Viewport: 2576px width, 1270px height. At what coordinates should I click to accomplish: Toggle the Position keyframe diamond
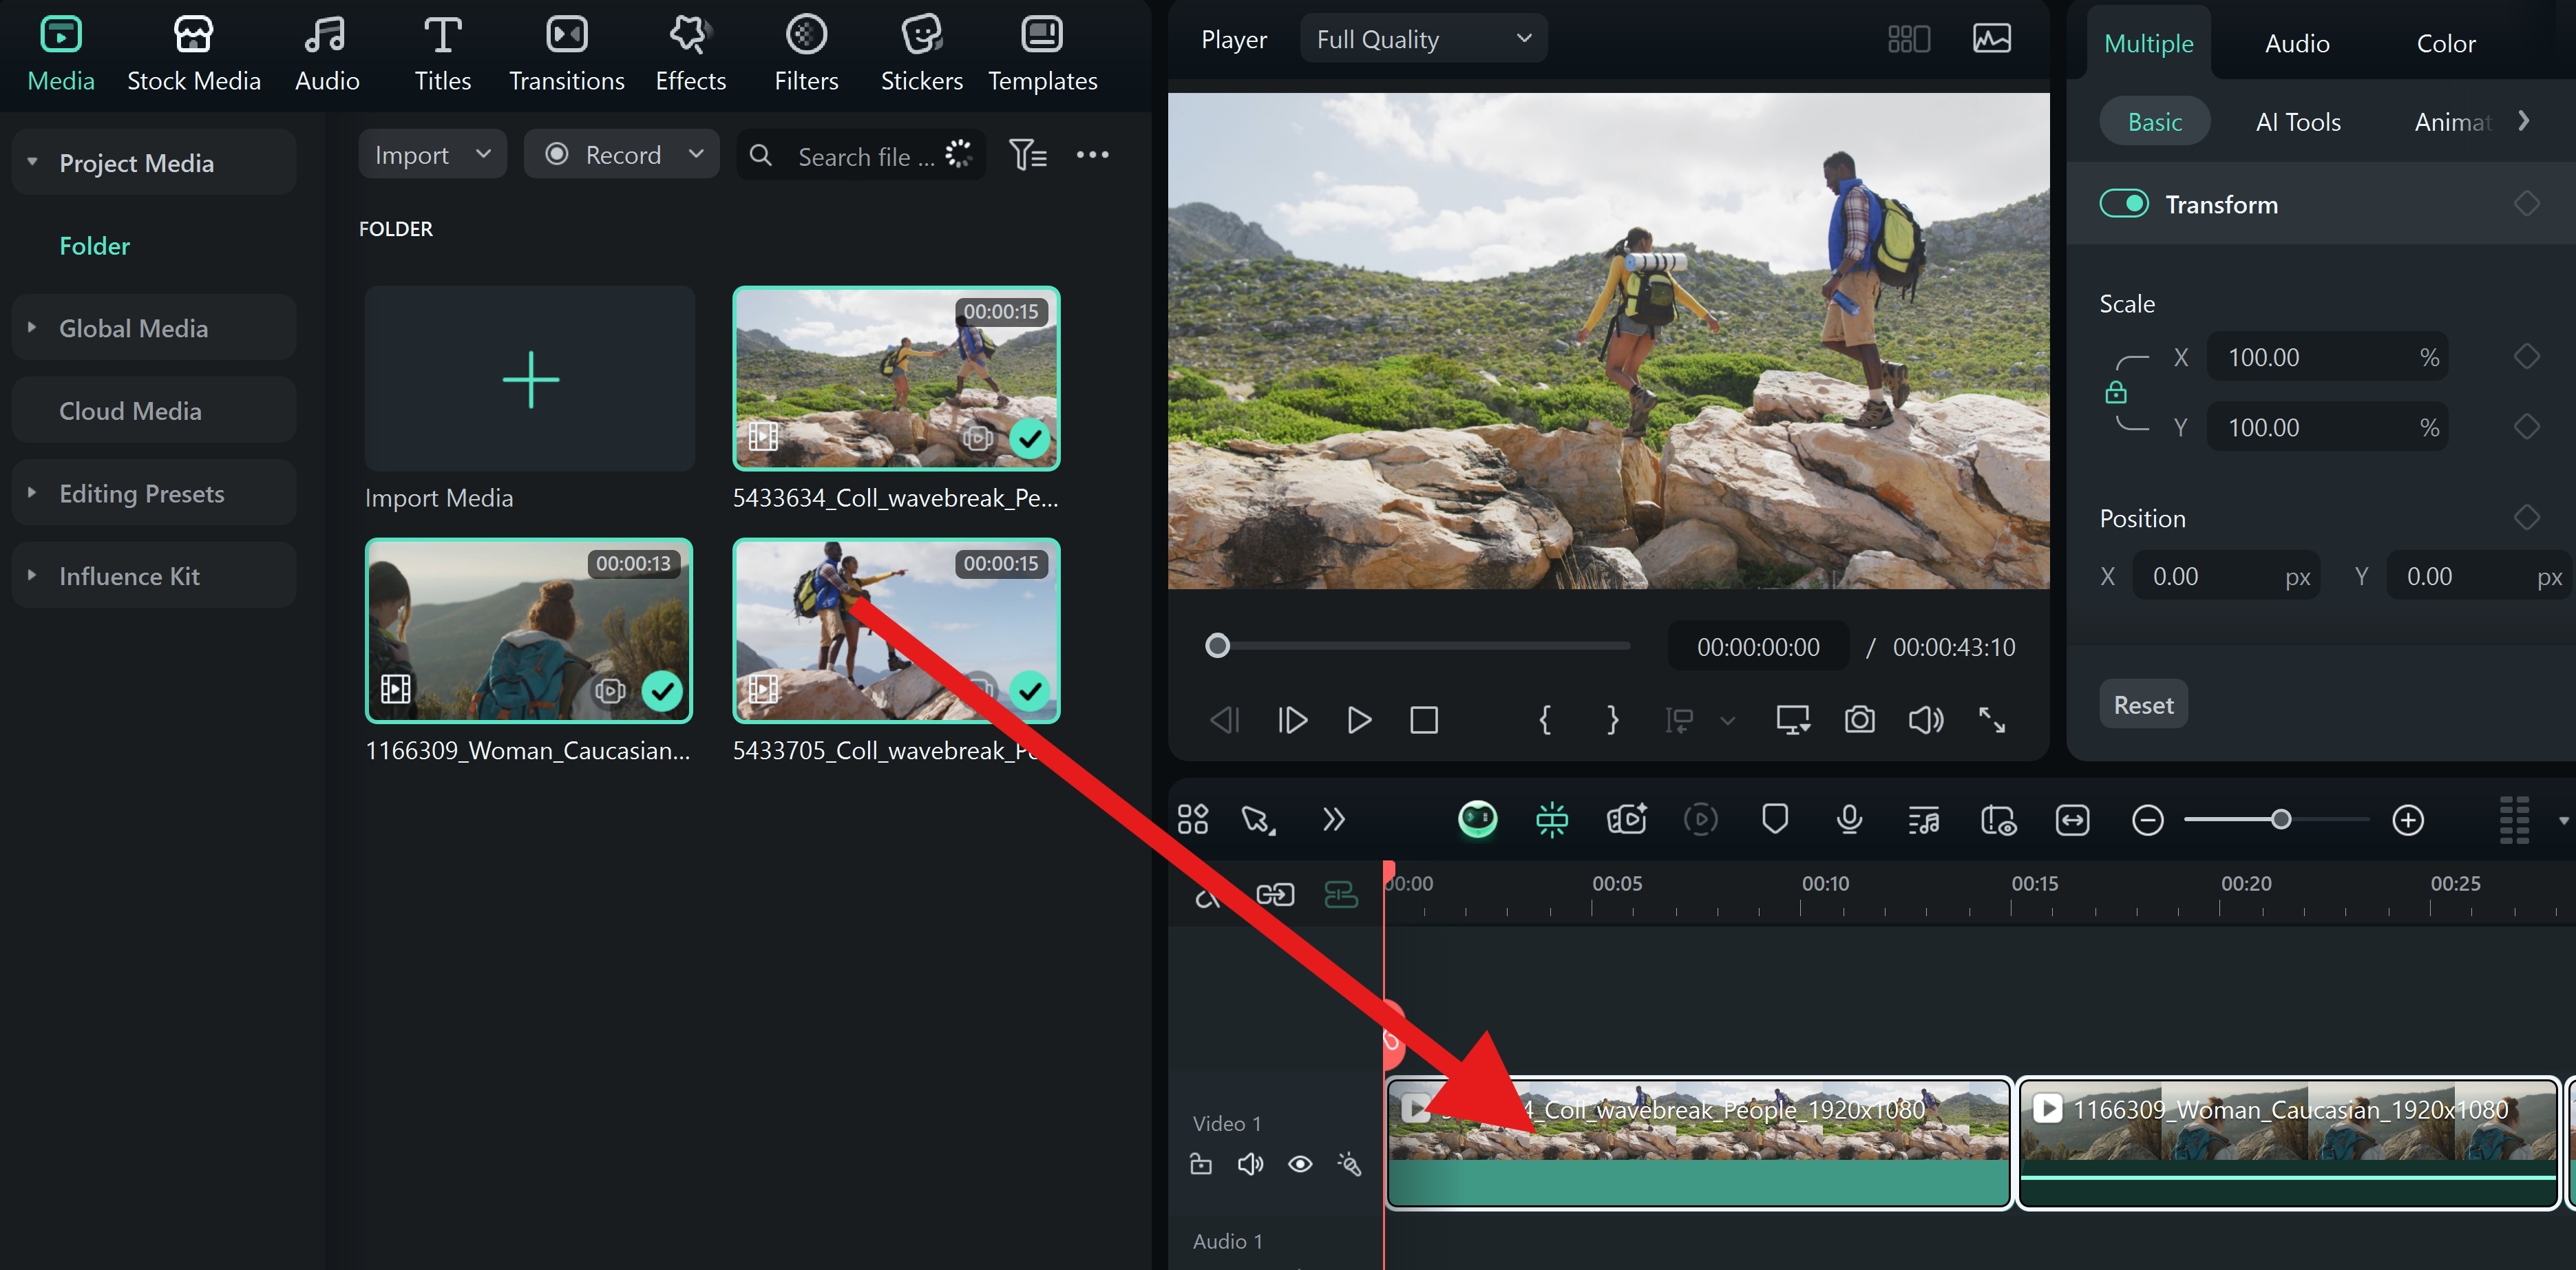2526,517
